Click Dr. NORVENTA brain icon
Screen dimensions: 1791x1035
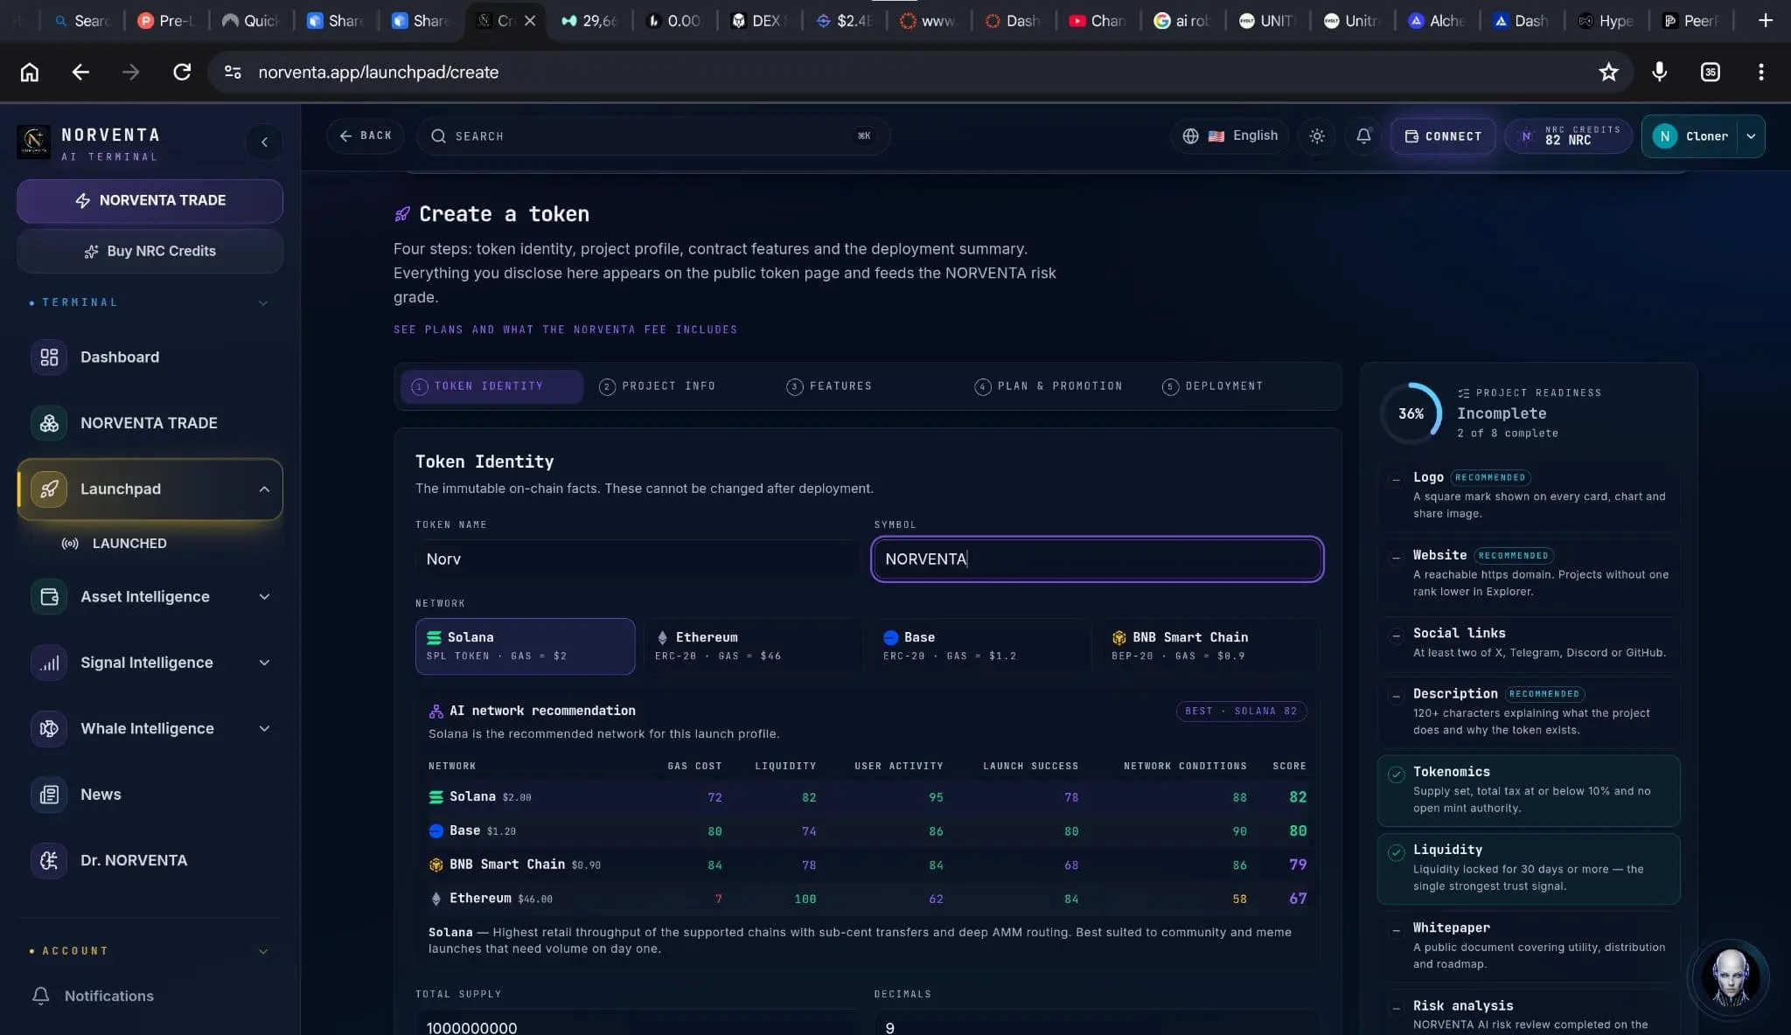click(x=49, y=860)
